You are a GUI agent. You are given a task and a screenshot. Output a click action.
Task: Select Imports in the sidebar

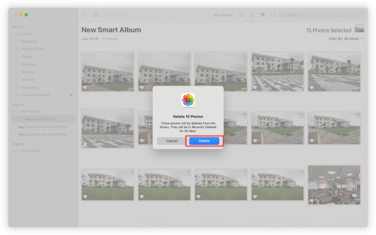(28, 80)
